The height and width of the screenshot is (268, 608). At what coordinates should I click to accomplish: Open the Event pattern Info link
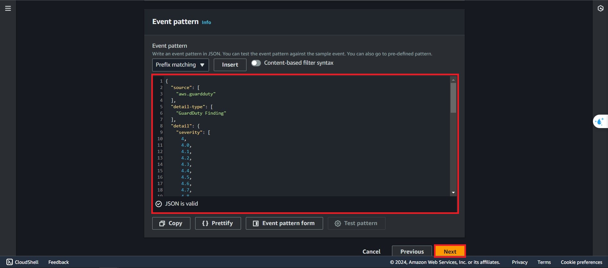click(206, 22)
